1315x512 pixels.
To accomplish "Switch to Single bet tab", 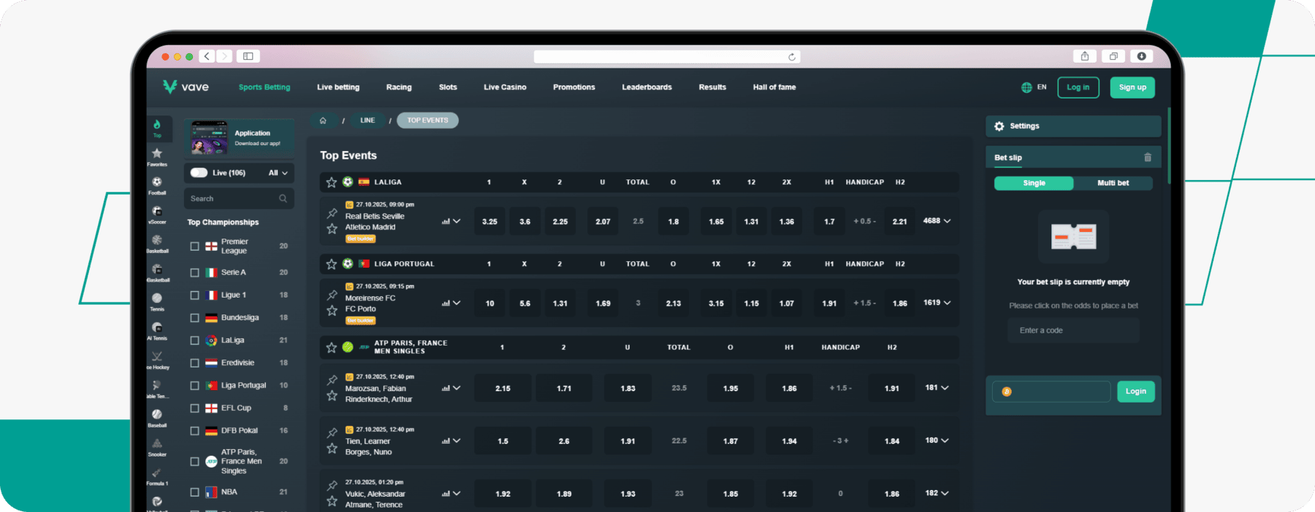I will [x=1034, y=183].
